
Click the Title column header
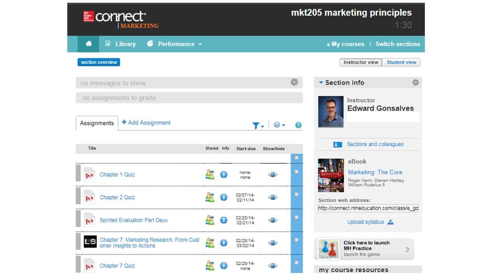pyautogui.click(x=92, y=148)
